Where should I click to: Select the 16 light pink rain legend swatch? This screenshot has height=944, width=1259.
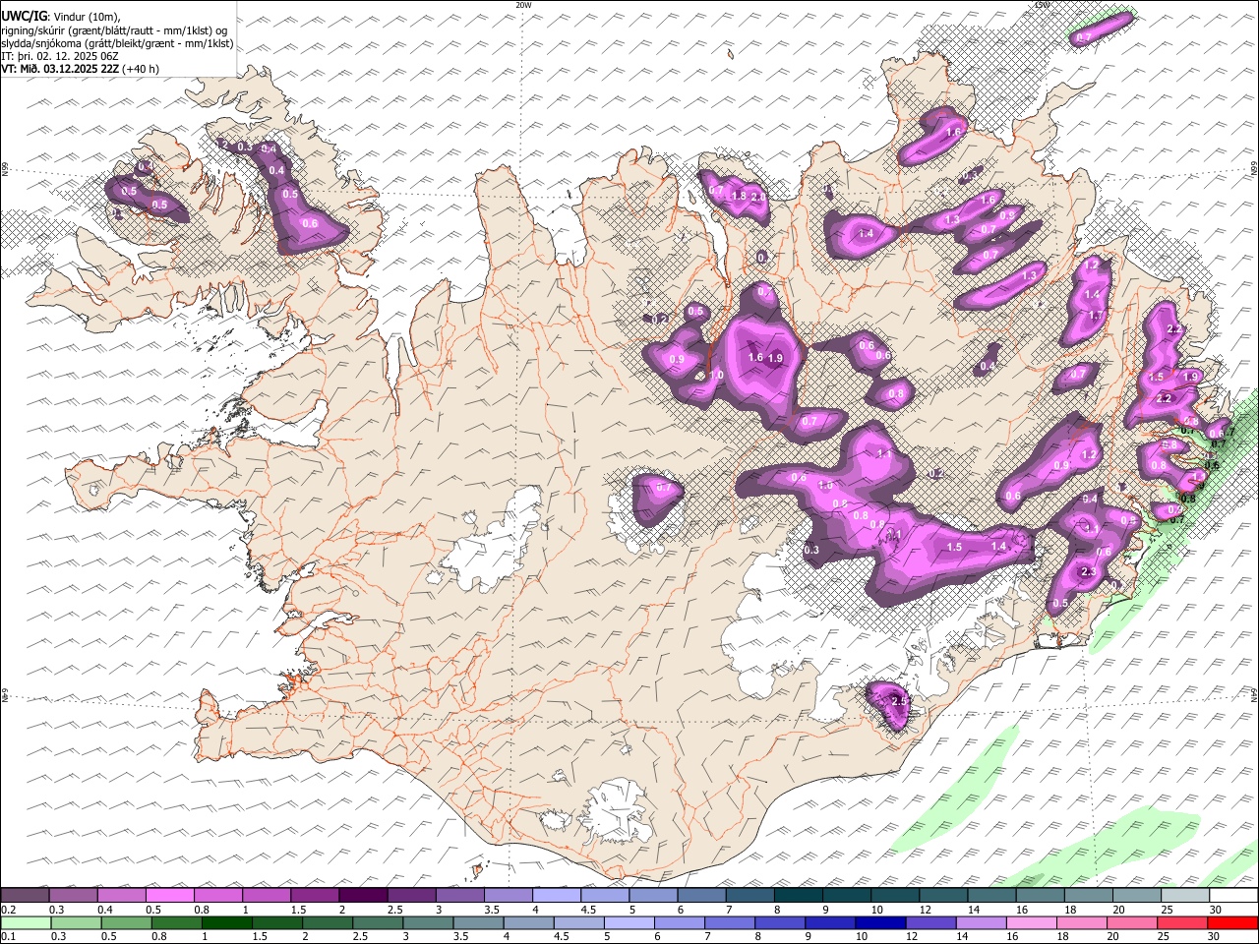(x=1030, y=922)
